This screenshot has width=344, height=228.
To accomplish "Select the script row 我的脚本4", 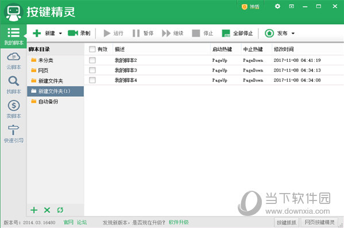I will pyautogui.click(x=214, y=80).
